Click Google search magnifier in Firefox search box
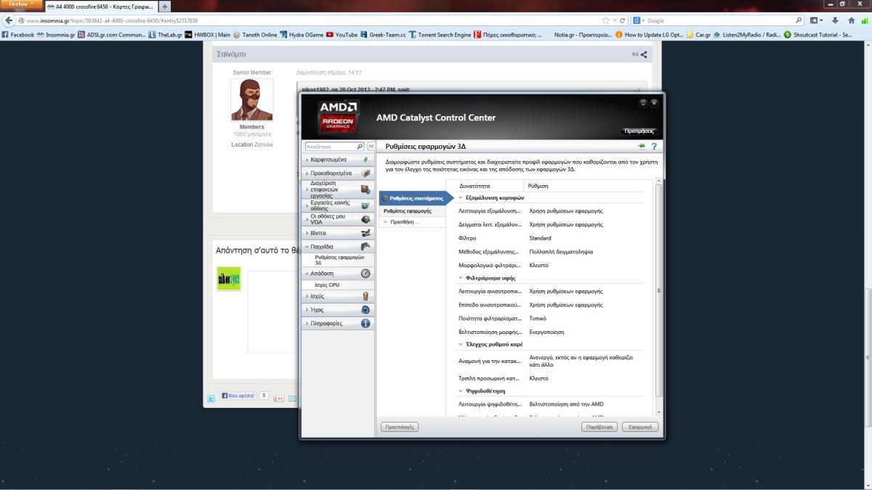This screenshot has width=872, height=490. [799, 20]
